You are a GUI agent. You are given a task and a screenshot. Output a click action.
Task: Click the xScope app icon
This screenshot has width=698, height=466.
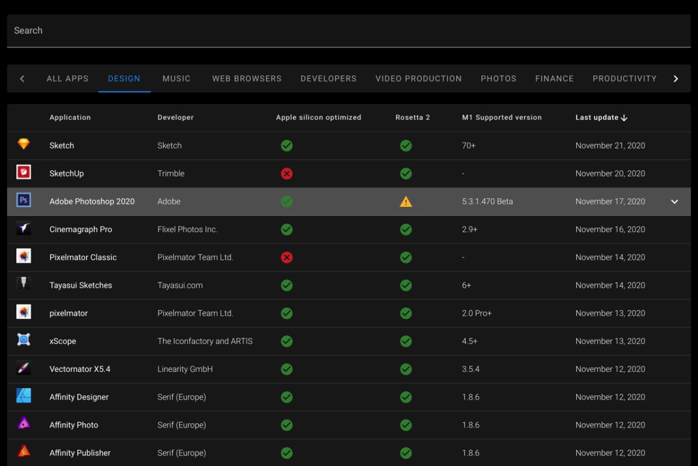[x=24, y=340]
